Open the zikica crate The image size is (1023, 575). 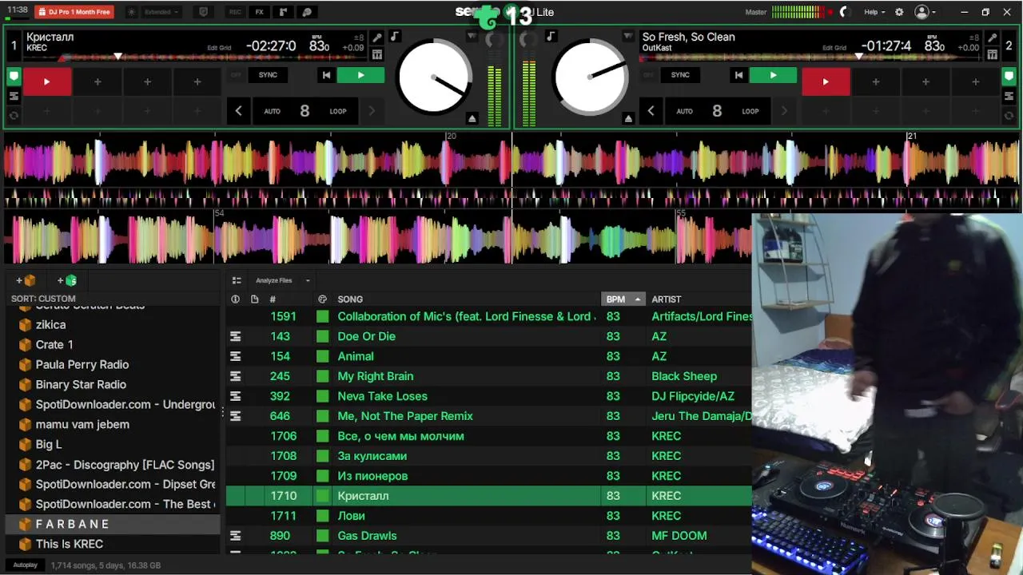click(x=50, y=324)
